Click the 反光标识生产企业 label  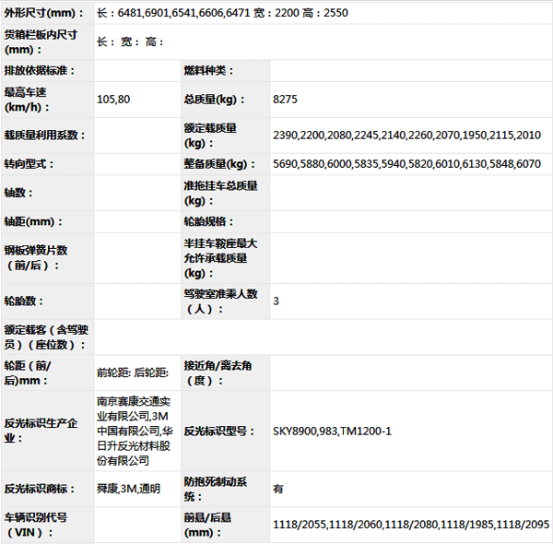45,431
